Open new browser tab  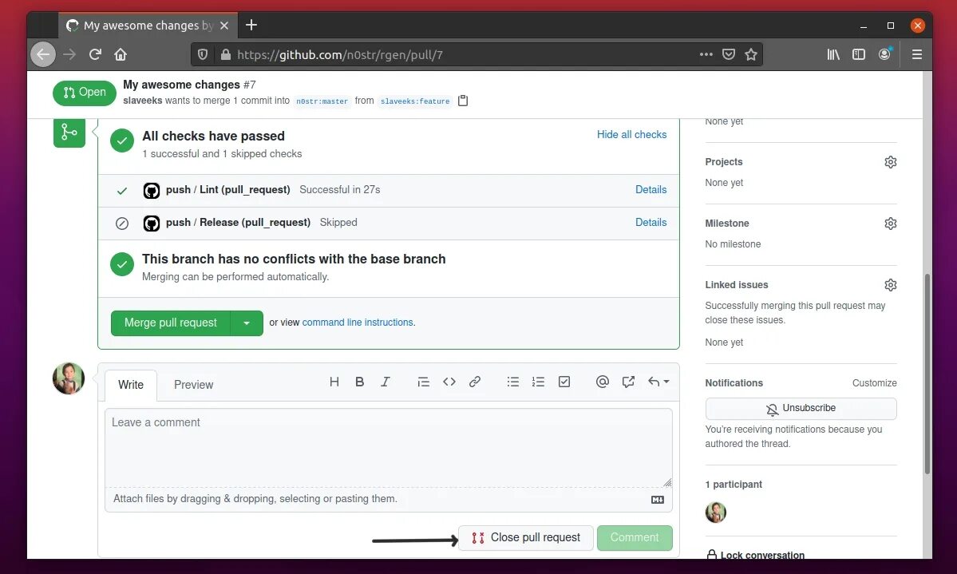pos(251,25)
